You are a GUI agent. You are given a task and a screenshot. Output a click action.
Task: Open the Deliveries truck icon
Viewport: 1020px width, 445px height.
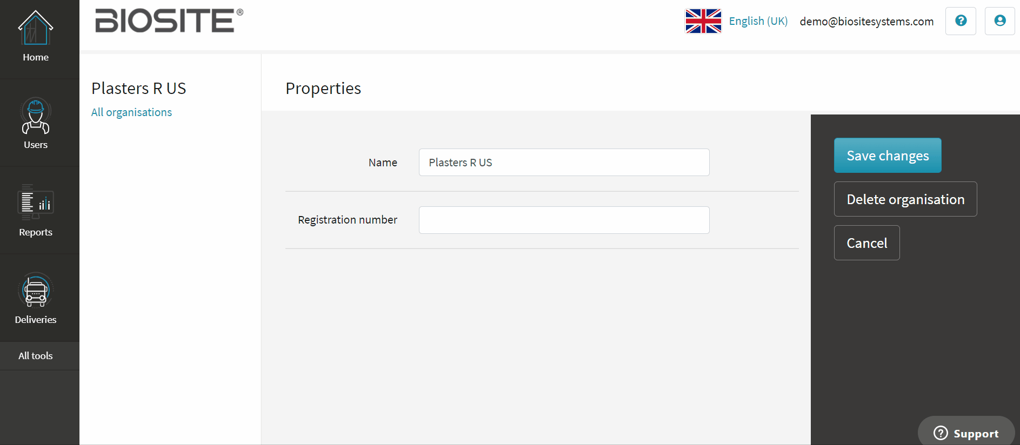[x=36, y=290]
